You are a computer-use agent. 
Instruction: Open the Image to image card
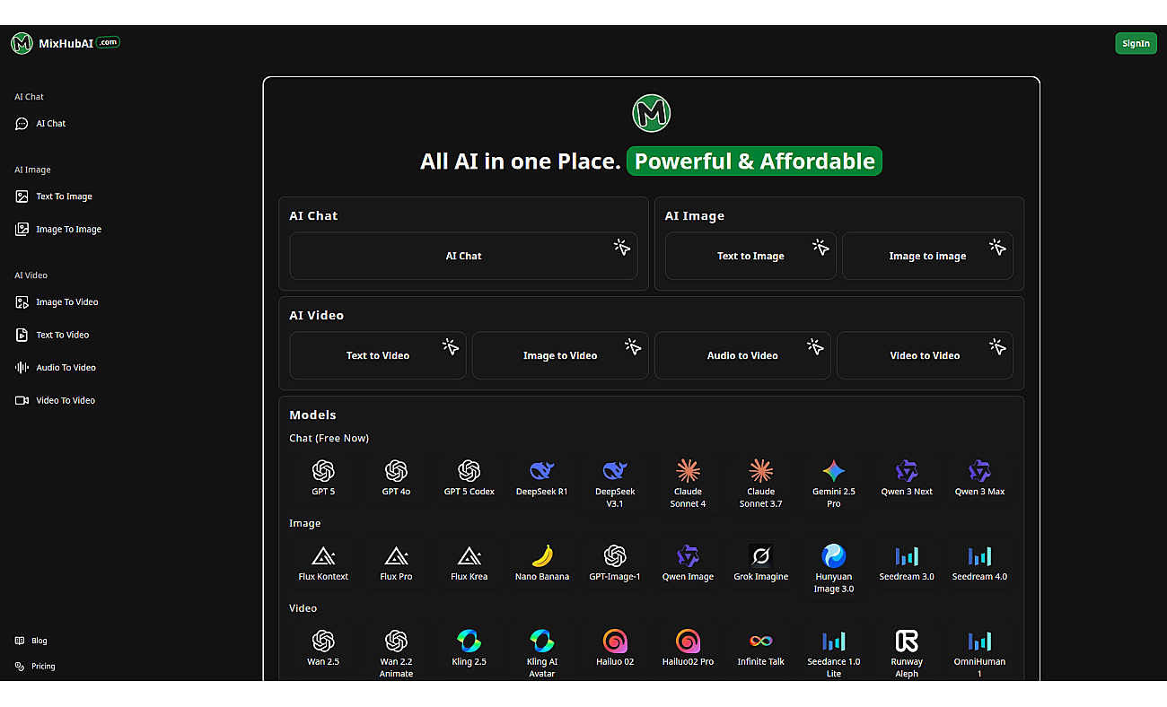[x=927, y=256]
